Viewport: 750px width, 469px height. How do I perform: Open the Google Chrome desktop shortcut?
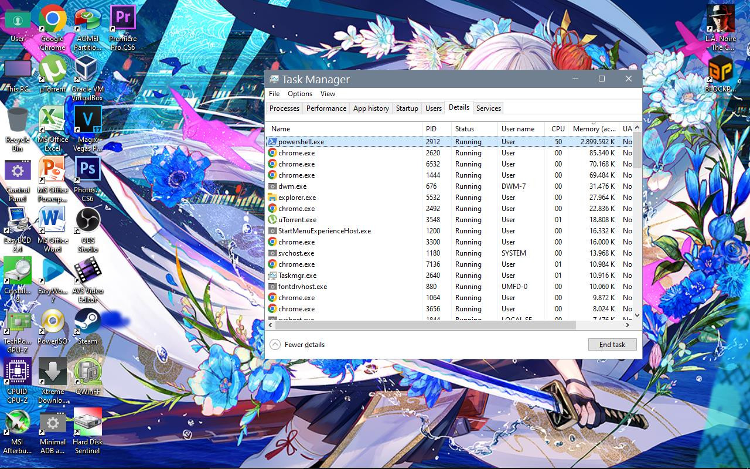[x=53, y=27]
